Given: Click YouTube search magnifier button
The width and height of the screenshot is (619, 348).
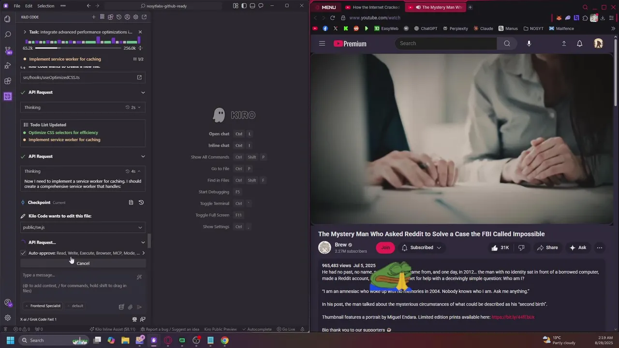Looking at the screenshot, I should (507, 43).
